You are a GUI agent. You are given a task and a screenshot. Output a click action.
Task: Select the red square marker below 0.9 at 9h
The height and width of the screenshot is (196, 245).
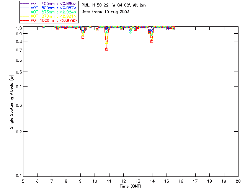click(83, 37)
